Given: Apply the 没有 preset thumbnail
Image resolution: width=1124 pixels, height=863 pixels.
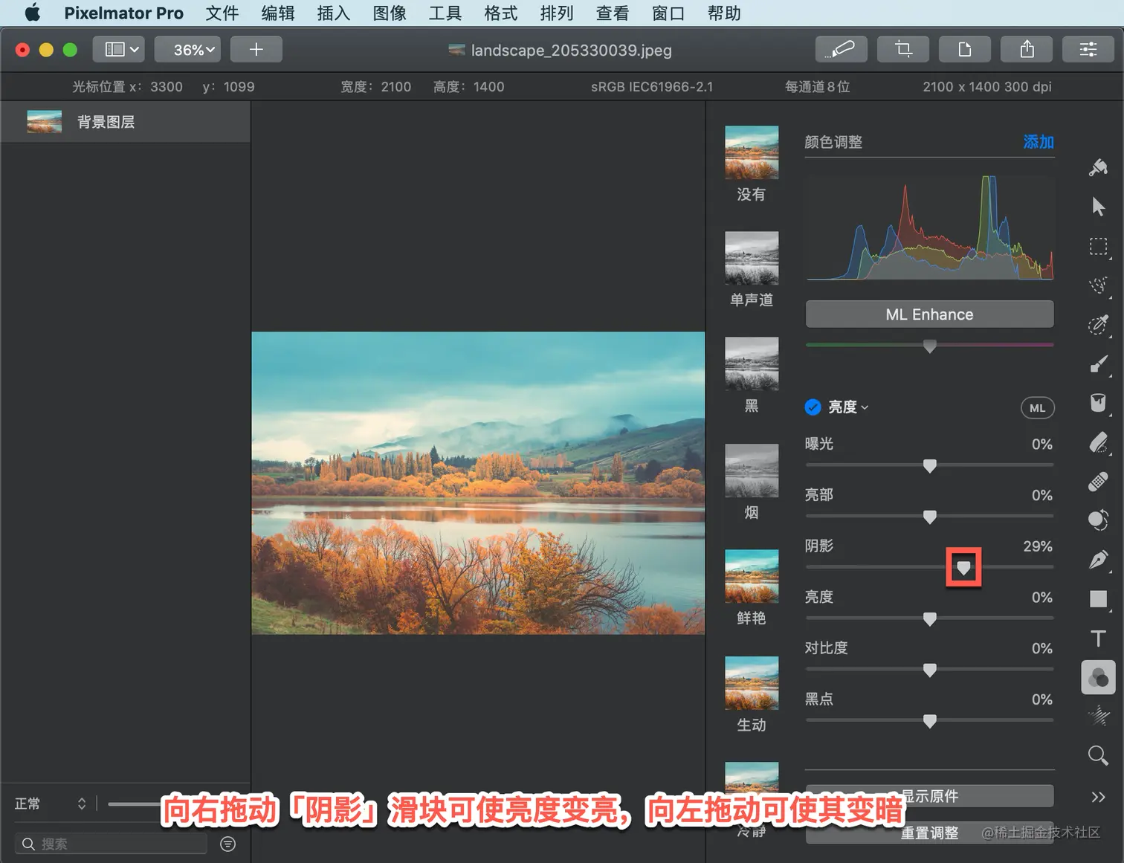Looking at the screenshot, I should [x=752, y=152].
